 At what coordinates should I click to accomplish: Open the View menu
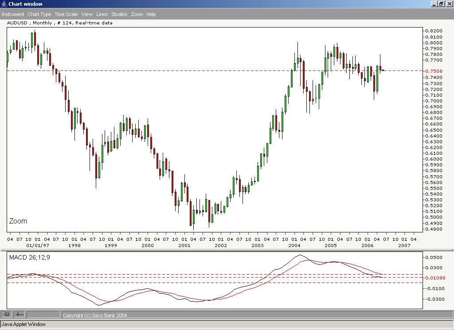click(86, 14)
